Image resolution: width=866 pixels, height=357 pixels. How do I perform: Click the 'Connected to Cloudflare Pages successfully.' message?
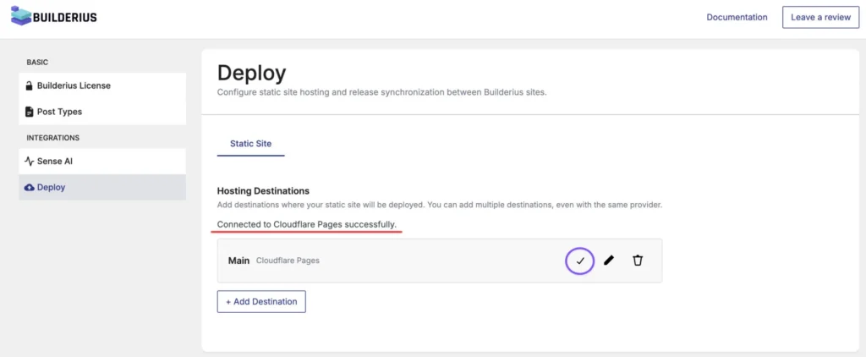click(306, 224)
